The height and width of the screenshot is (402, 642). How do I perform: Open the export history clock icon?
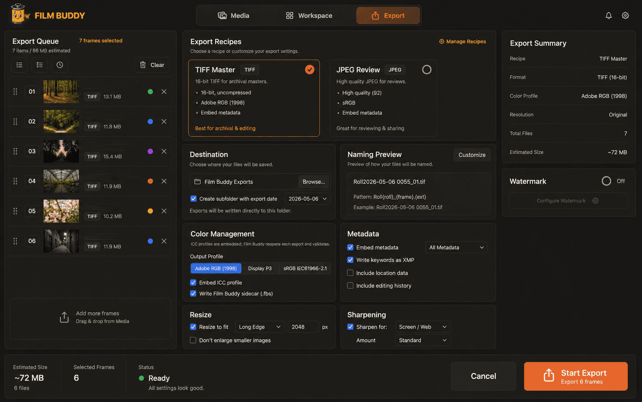coord(60,65)
